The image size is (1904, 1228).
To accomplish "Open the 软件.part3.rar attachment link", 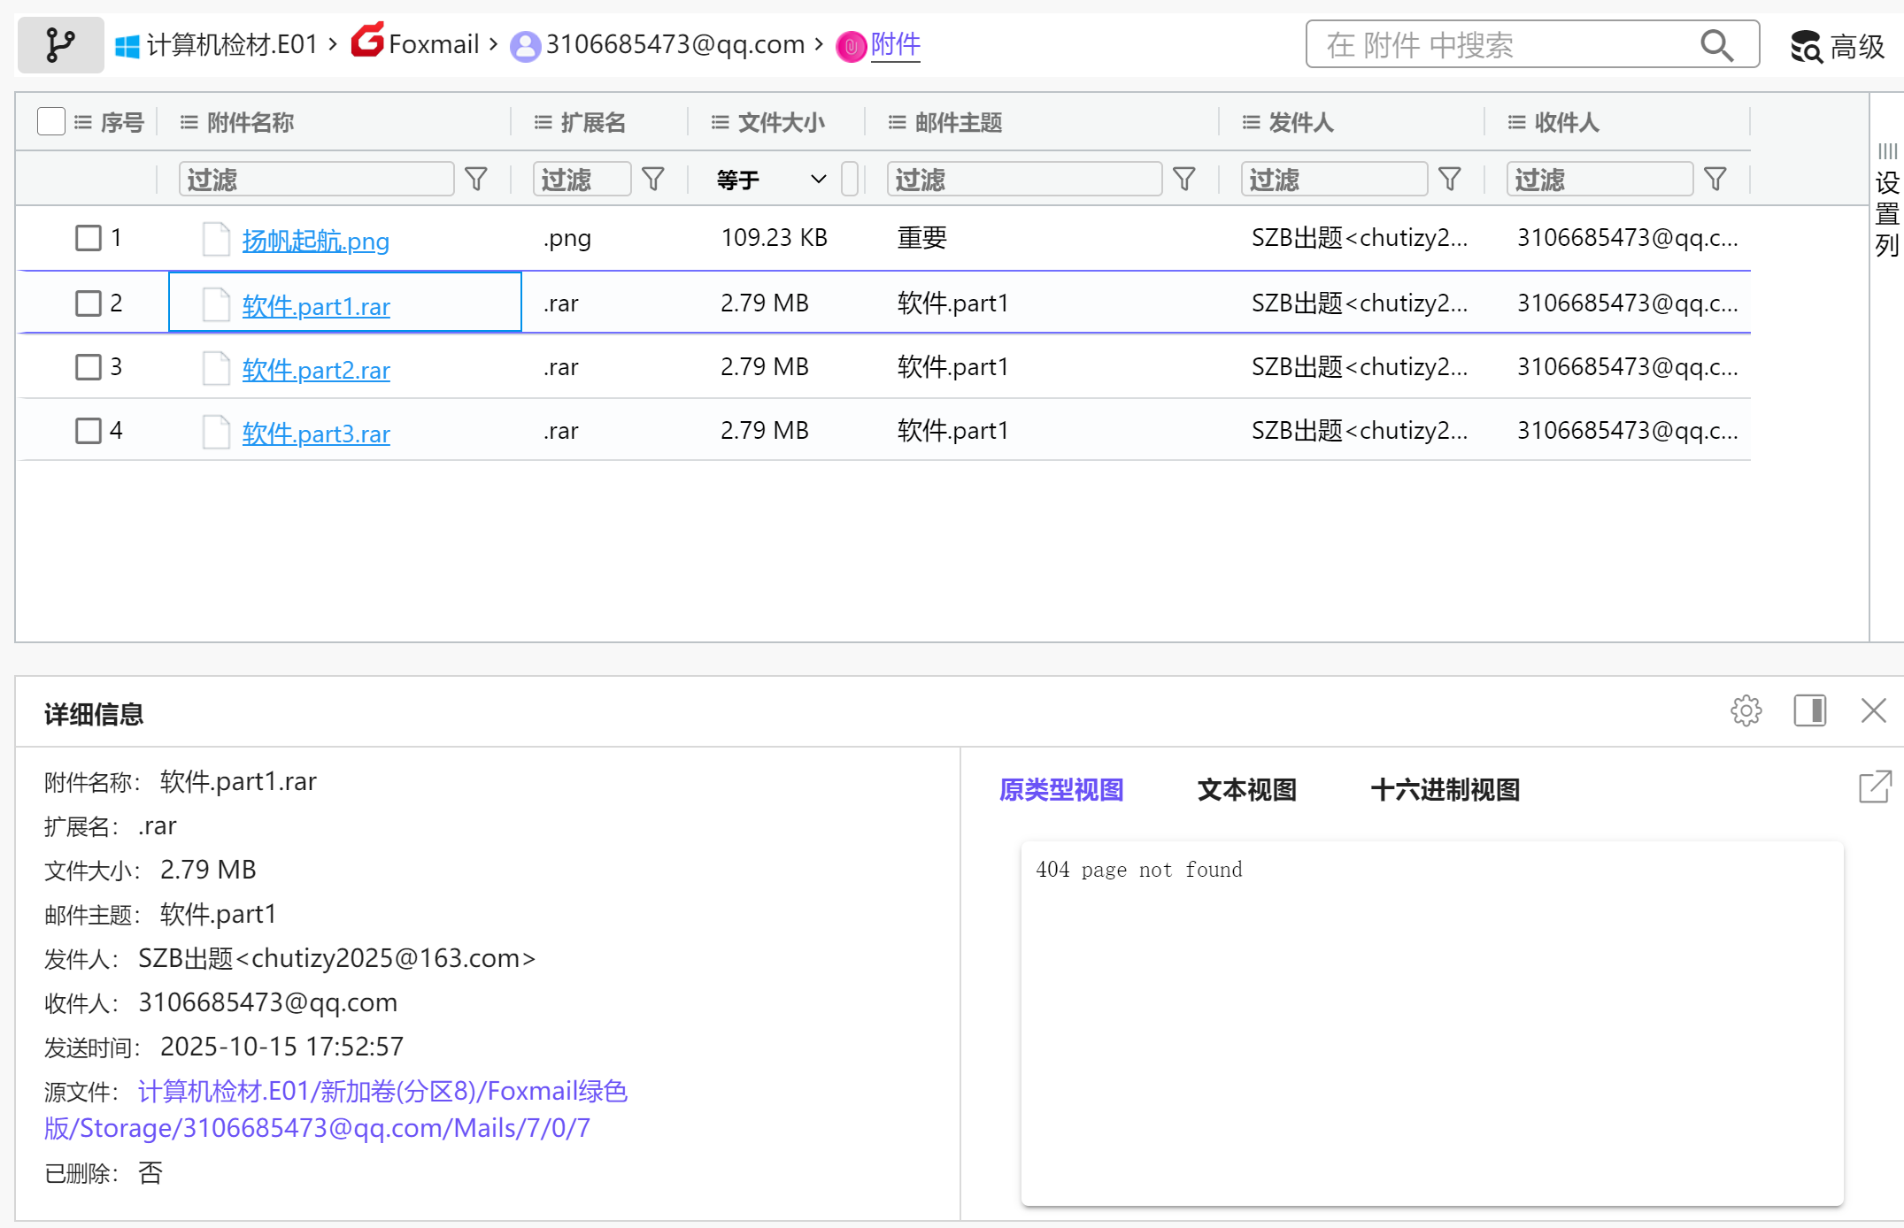I will point(316,434).
